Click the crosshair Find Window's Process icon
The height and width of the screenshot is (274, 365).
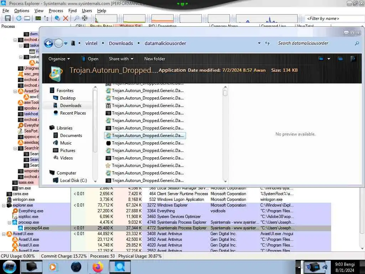coord(85,18)
